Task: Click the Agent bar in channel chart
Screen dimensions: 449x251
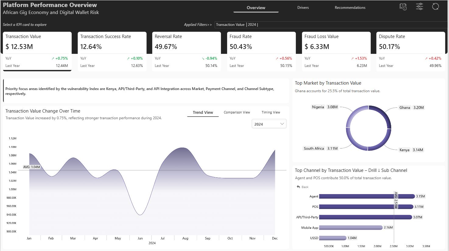Action: 367,196
